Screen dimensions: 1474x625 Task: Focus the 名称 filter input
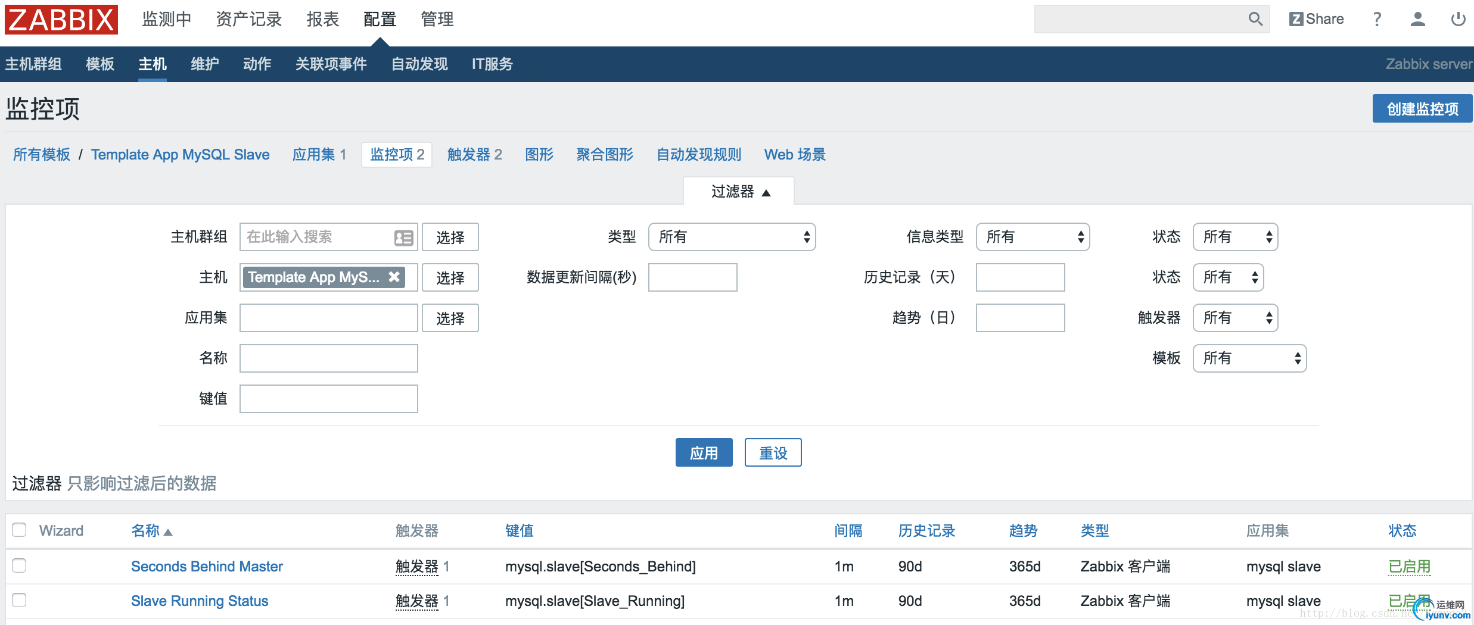[x=328, y=358]
